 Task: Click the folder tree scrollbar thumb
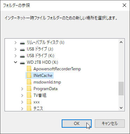(121, 89)
